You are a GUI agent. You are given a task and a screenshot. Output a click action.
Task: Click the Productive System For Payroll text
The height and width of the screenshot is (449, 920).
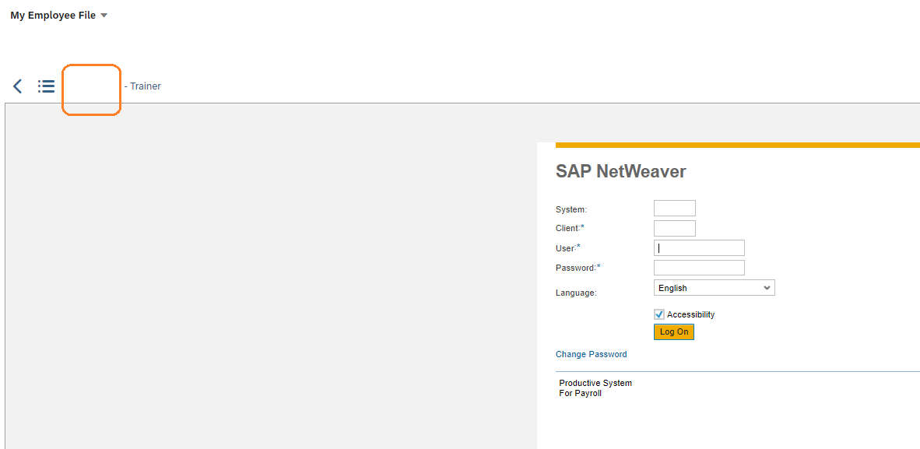[x=595, y=388]
